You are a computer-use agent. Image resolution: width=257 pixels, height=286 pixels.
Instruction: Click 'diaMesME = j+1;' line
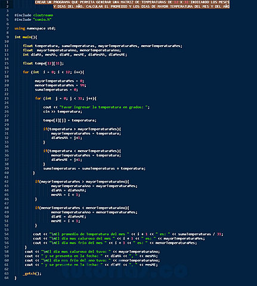click(67, 160)
